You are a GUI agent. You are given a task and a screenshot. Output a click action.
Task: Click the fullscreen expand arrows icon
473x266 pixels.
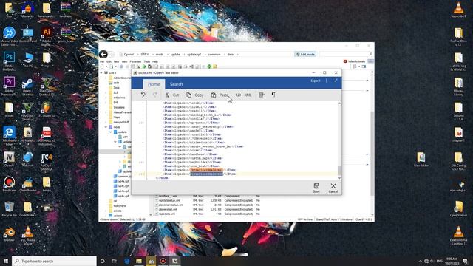pyautogui.click(x=336, y=81)
